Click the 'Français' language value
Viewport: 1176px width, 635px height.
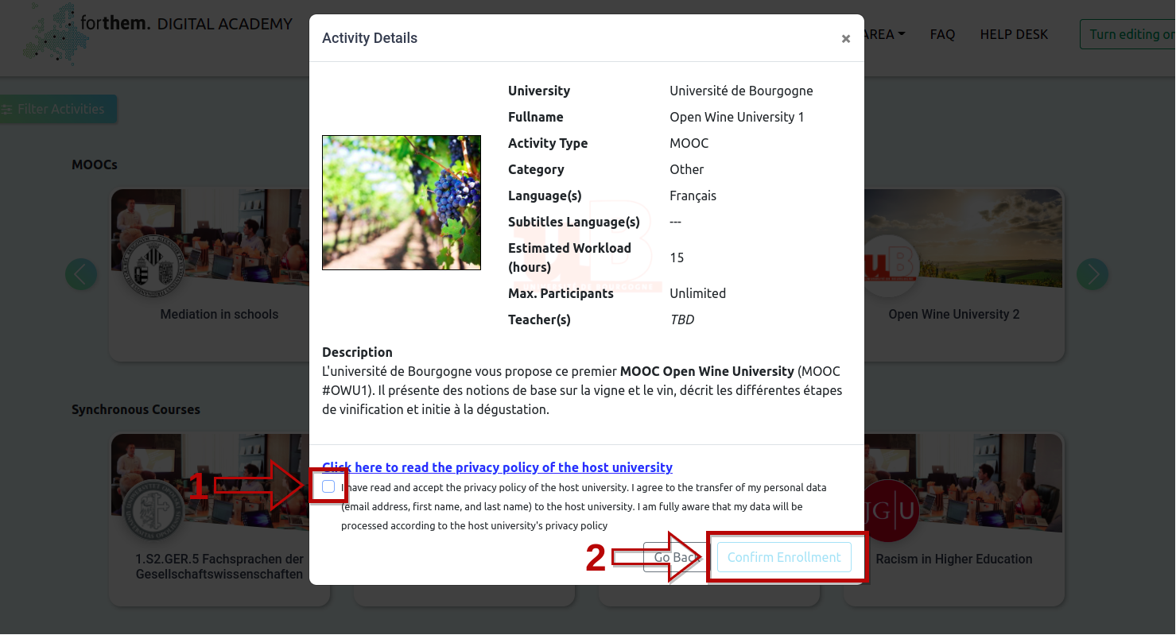(693, 196)
